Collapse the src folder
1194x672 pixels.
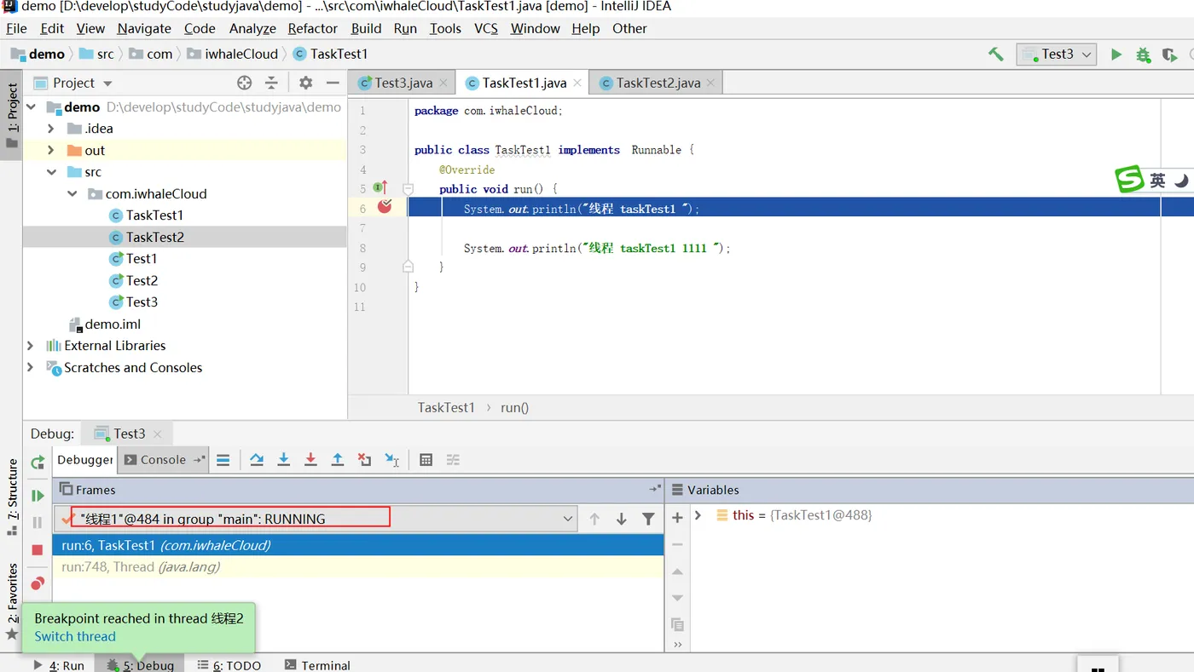51,172
